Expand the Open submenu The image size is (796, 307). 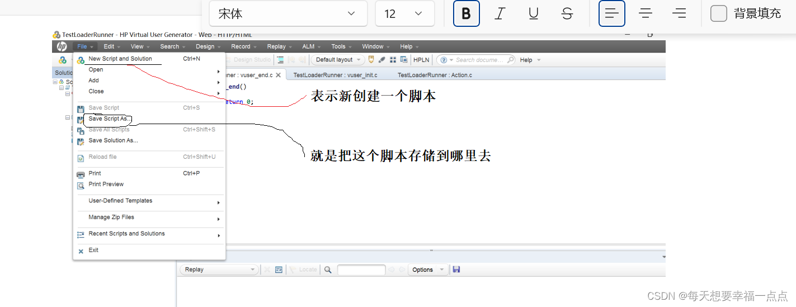coord(149,70)
